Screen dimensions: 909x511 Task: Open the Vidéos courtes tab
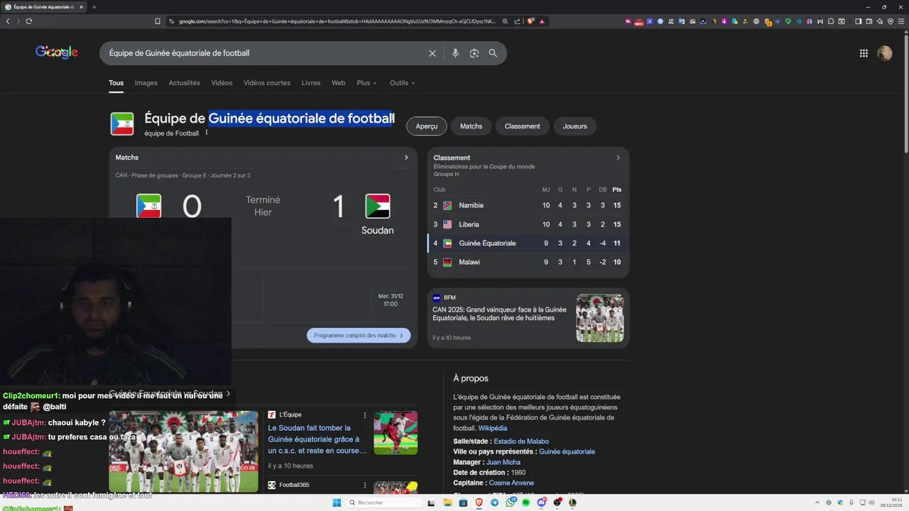click(267, 83)
